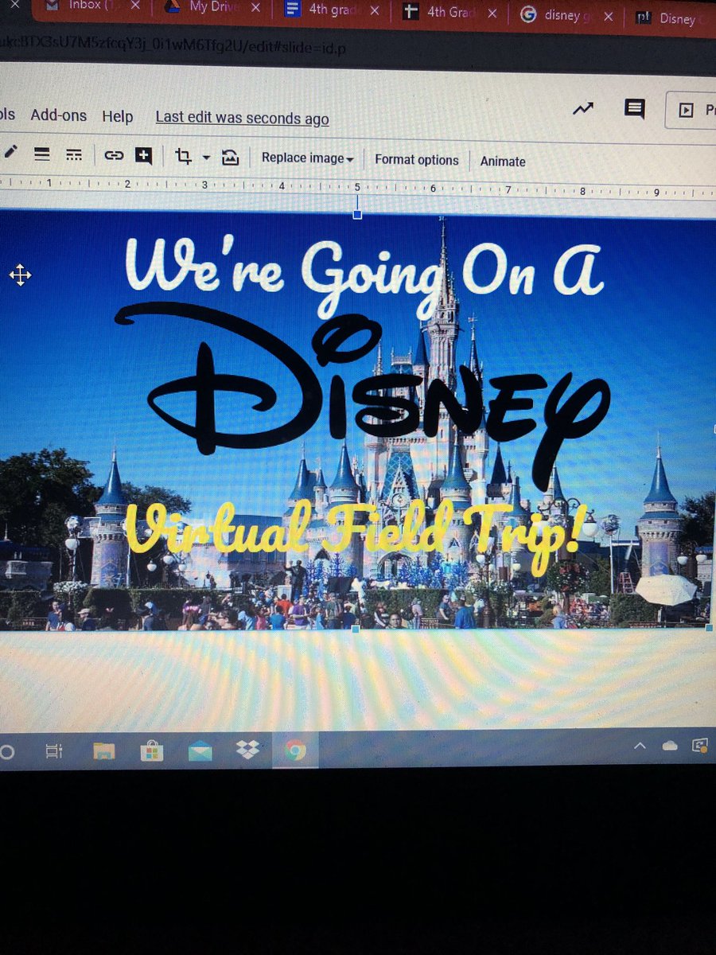
Task: Open the activity dashboard trend icon
Action: point(583,109)
